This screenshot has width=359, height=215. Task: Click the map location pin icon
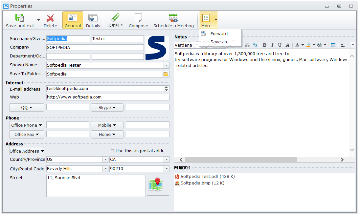(158, 184)
